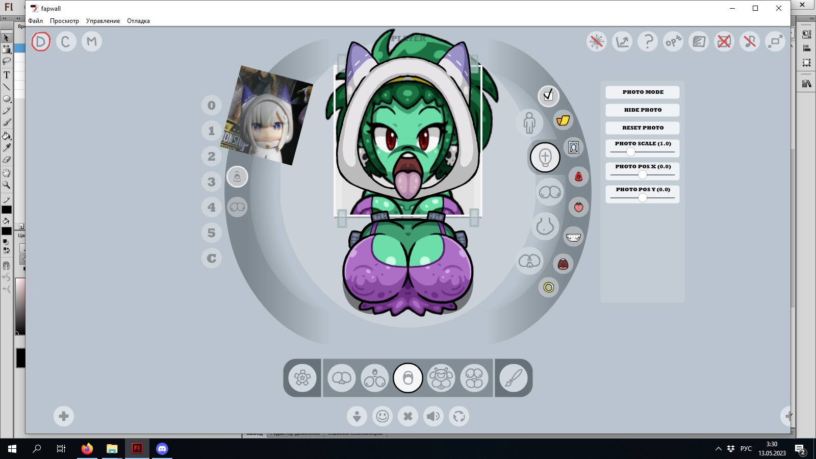The image size is (816, 459).
Task: Toggle the crossed-out starburst icon in top row
Action: [597, 41]
